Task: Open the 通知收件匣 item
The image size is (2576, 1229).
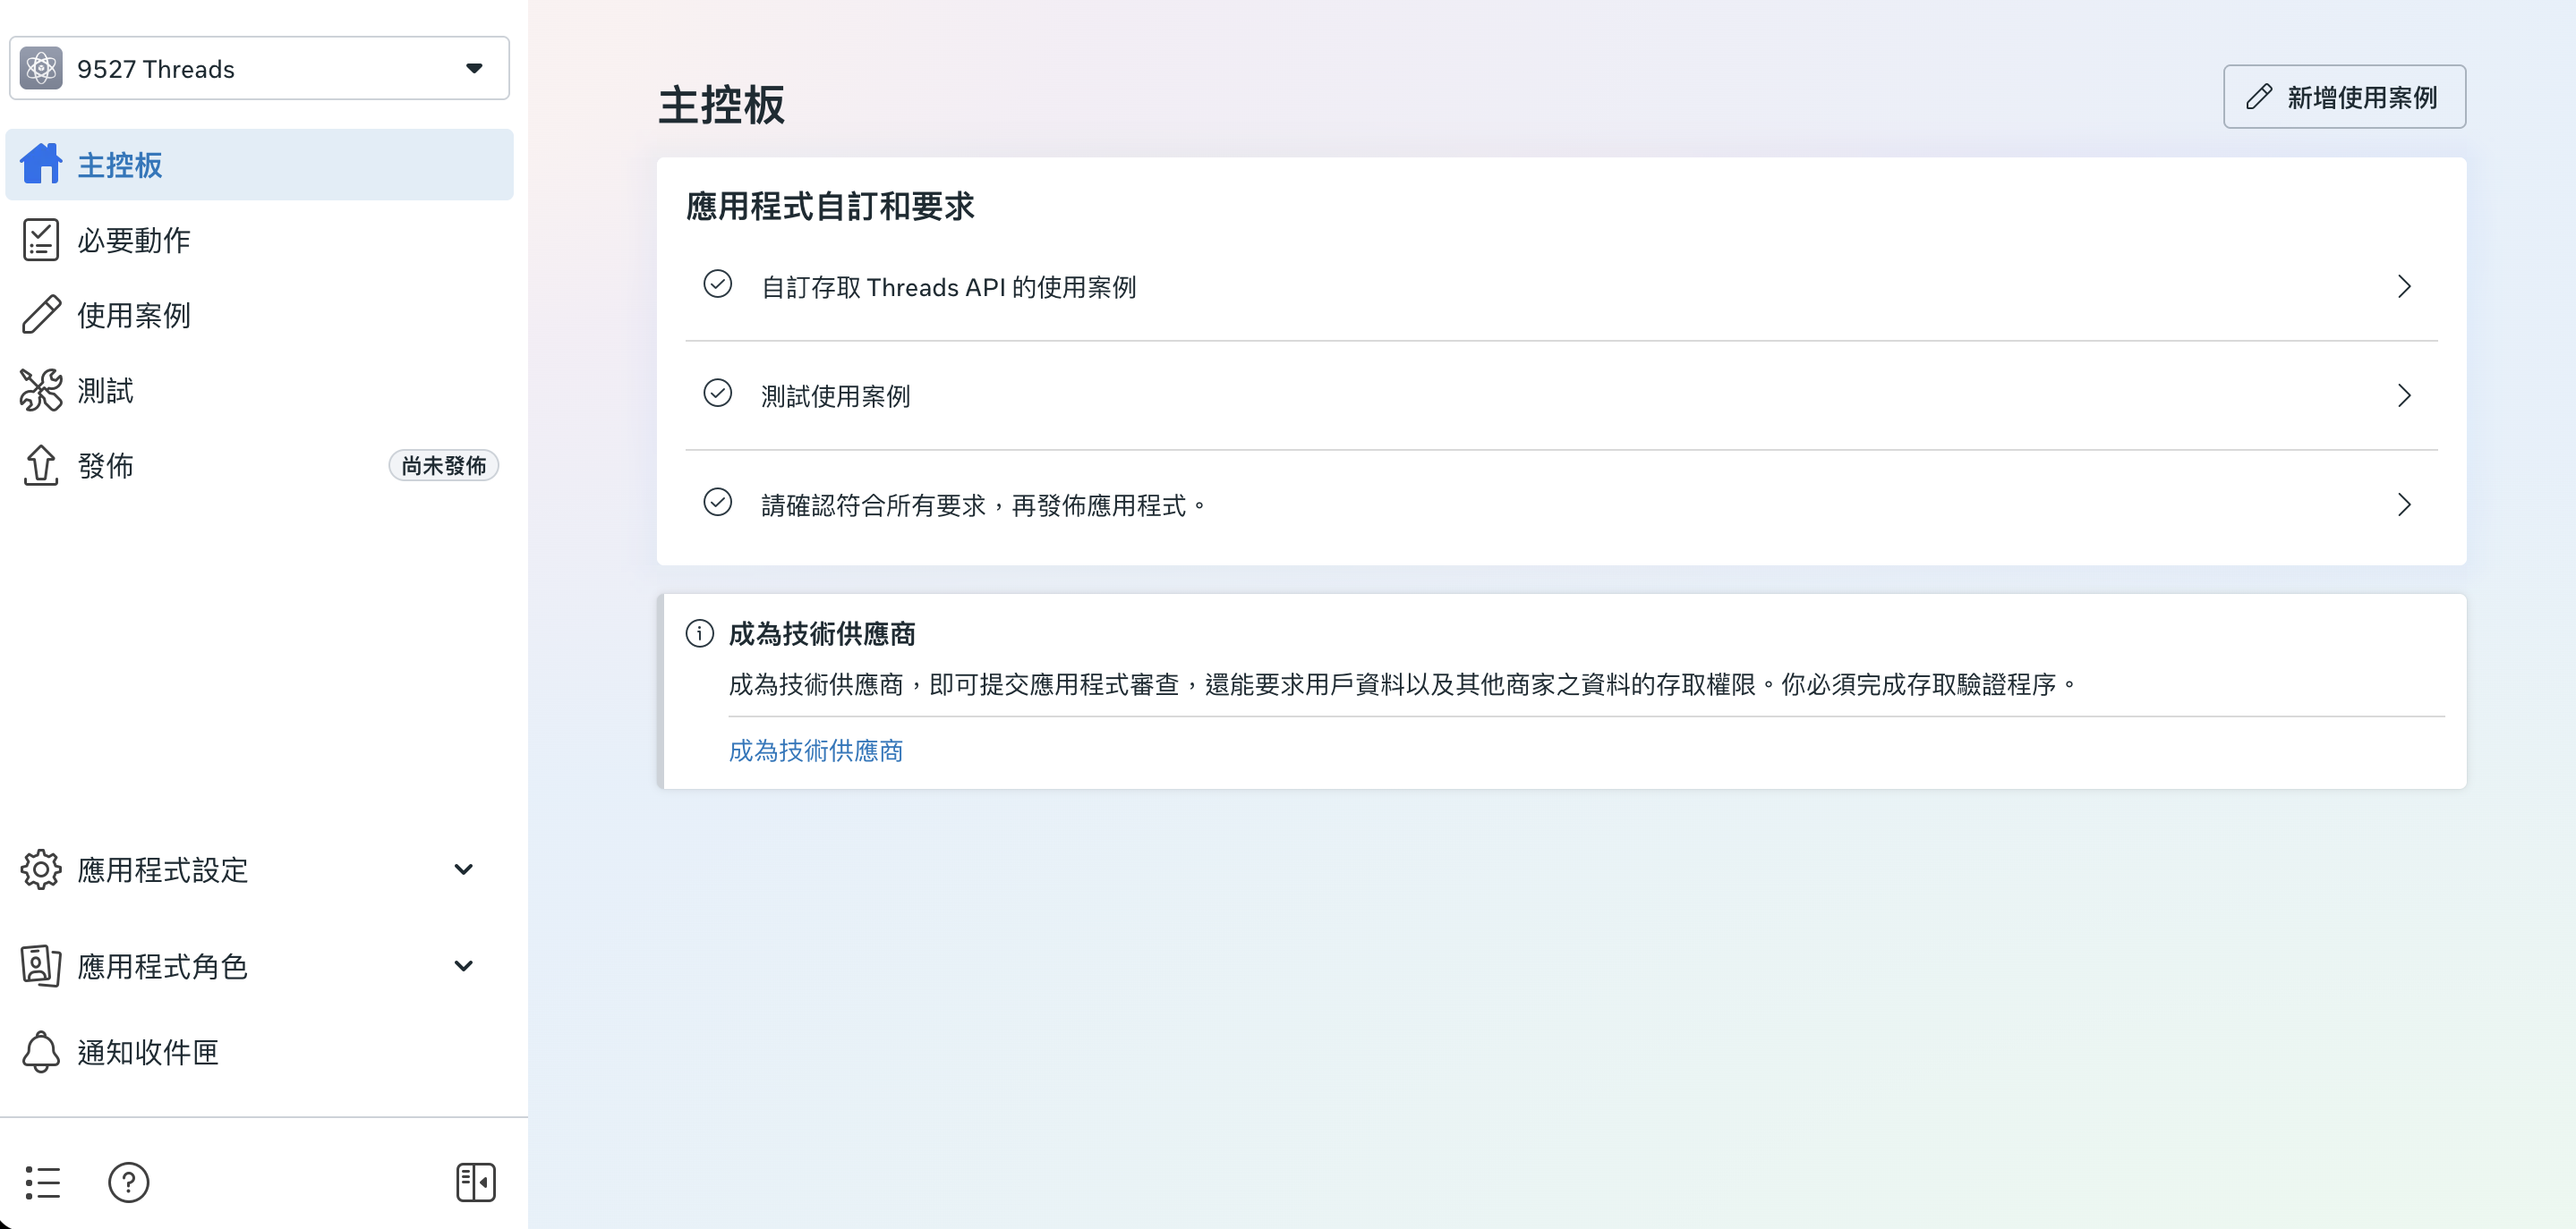Action: click(259, 1051)
